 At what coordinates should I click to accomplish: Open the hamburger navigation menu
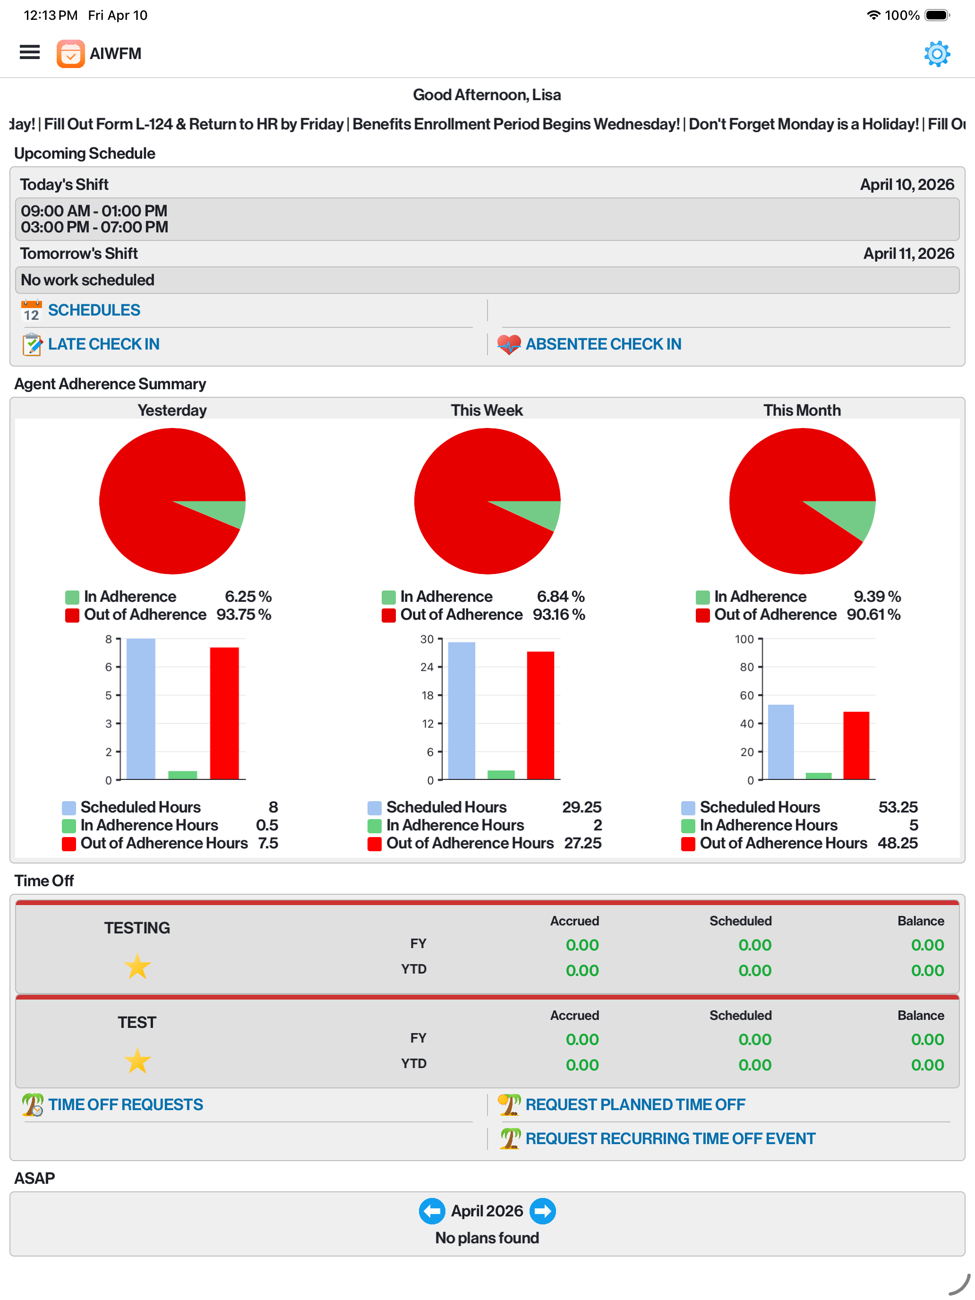tap(30, 53)
